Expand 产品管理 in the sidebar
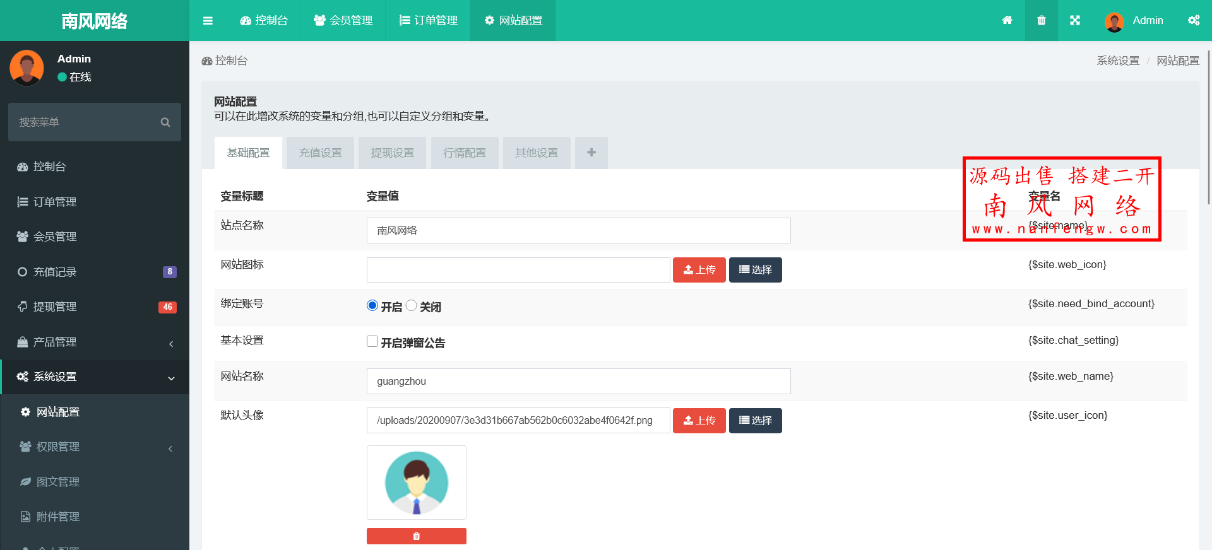The image size is (1212, 550). 95,342
